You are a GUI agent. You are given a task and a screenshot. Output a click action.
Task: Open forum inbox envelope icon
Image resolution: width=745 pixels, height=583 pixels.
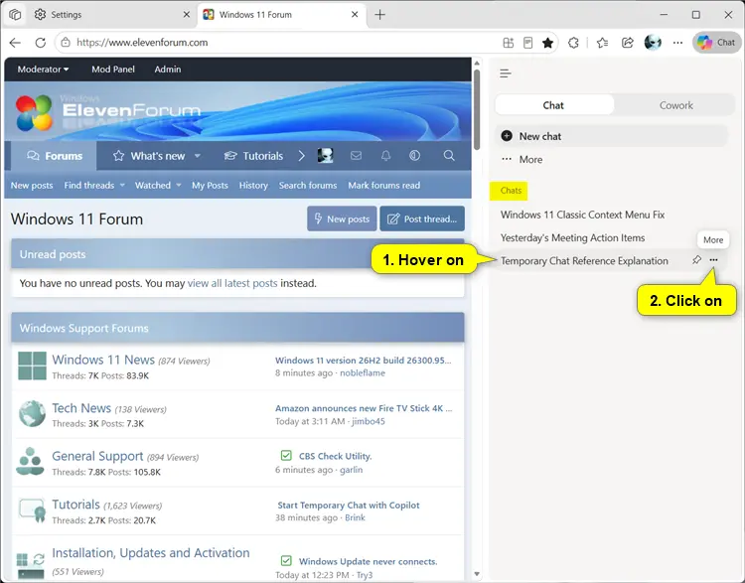pos(356,156)
